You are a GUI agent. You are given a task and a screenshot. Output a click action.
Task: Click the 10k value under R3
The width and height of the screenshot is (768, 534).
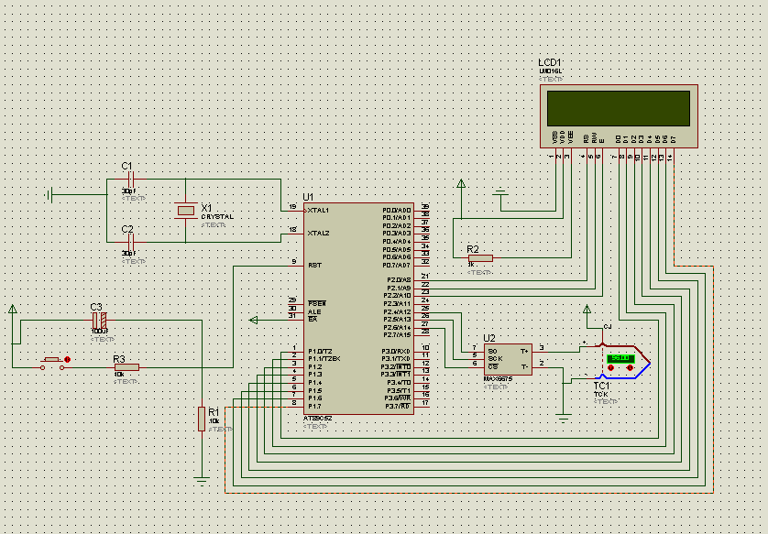pos(119,375)
